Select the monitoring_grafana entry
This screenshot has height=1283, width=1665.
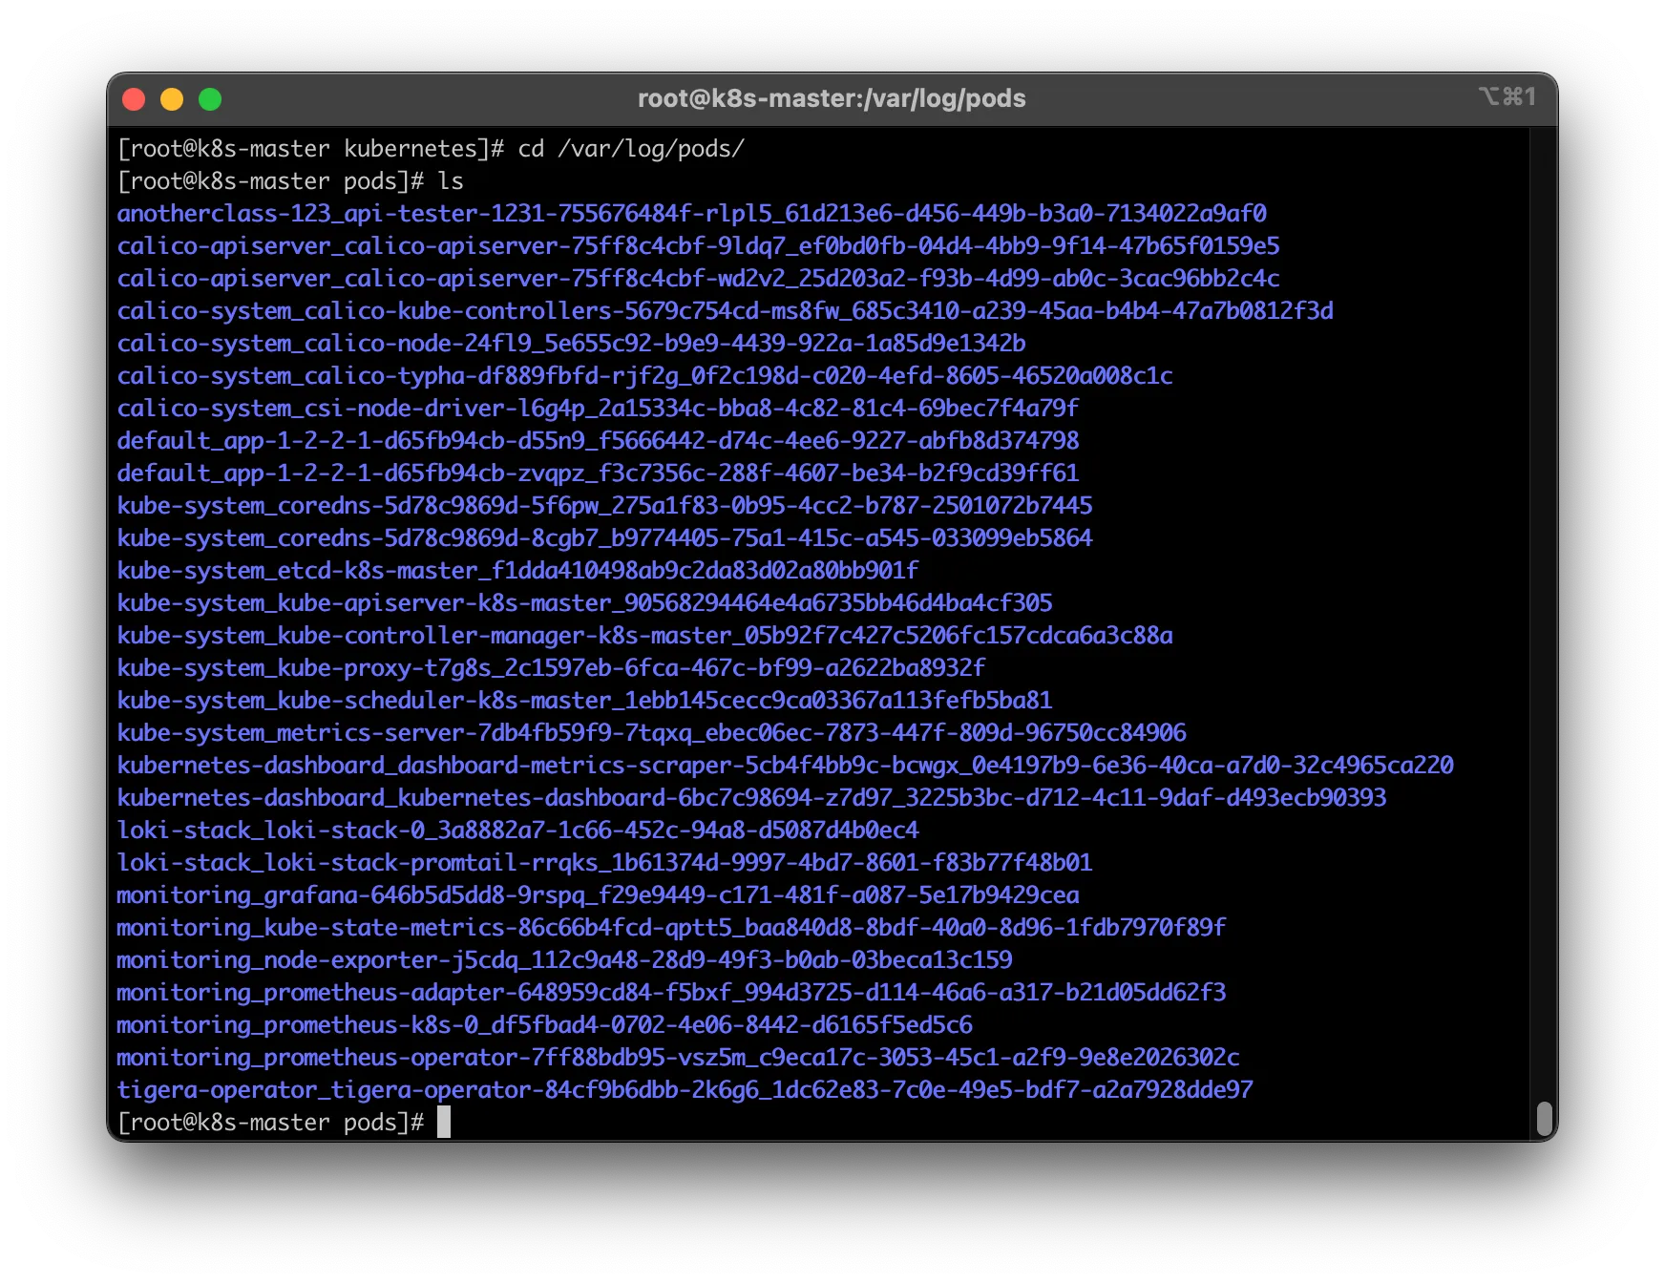[599, 895]
